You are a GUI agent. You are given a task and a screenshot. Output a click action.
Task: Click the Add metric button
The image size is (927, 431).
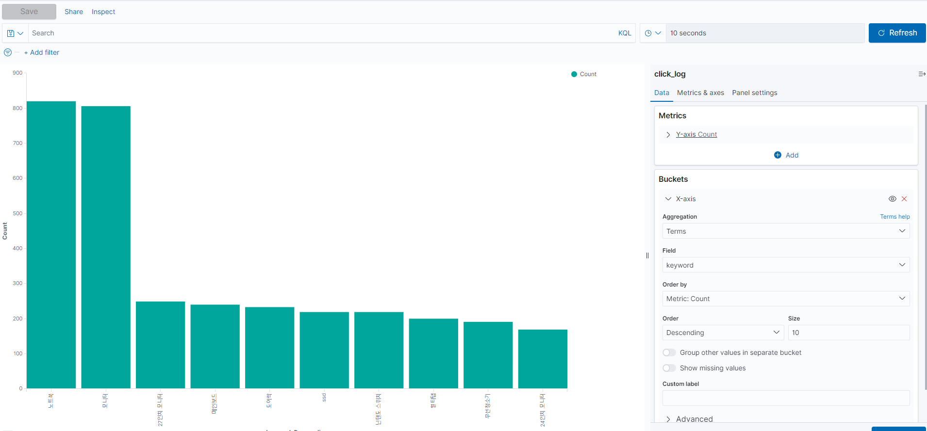point(786,155)
